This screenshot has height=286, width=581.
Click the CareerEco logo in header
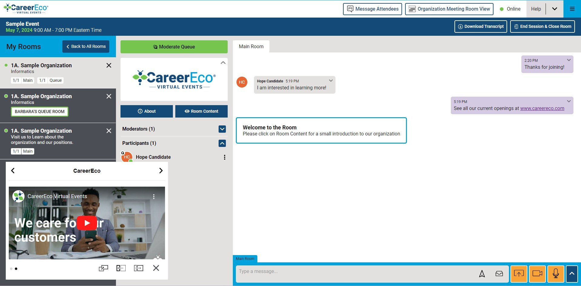[x=26, y=8]
